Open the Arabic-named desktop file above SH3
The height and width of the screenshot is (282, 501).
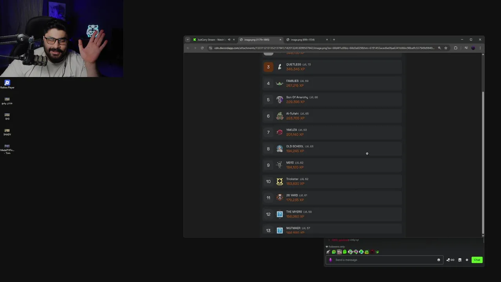pos(7,101)
